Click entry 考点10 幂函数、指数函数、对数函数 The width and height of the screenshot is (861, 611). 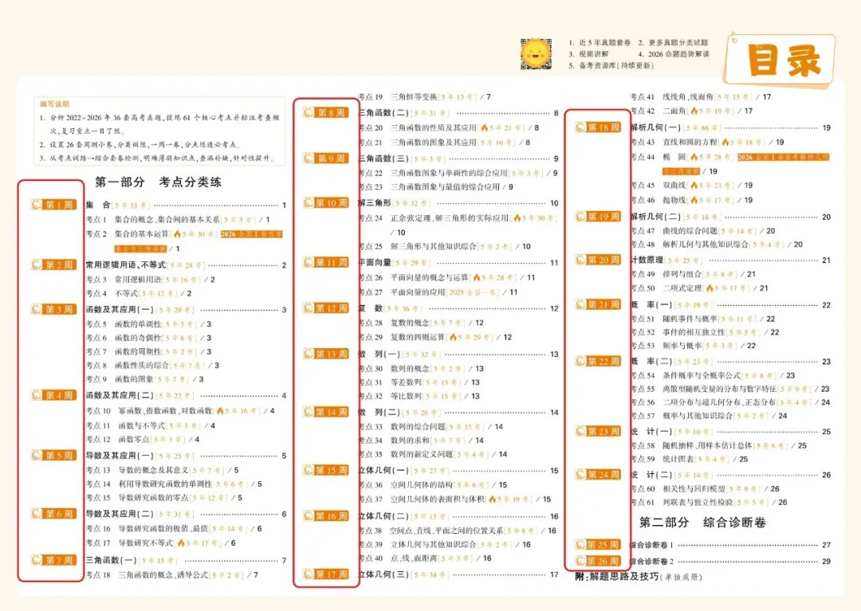point(180,411)
